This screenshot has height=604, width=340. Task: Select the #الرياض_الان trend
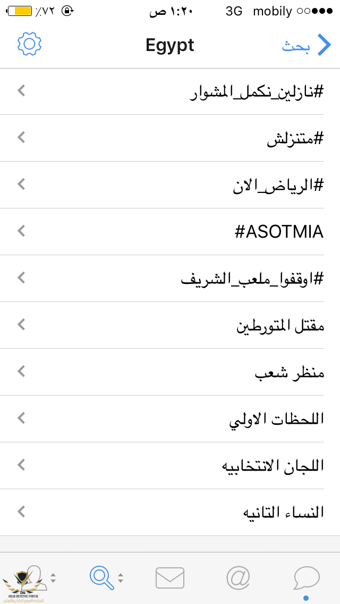pyautogui.click(x=170, y=185)
